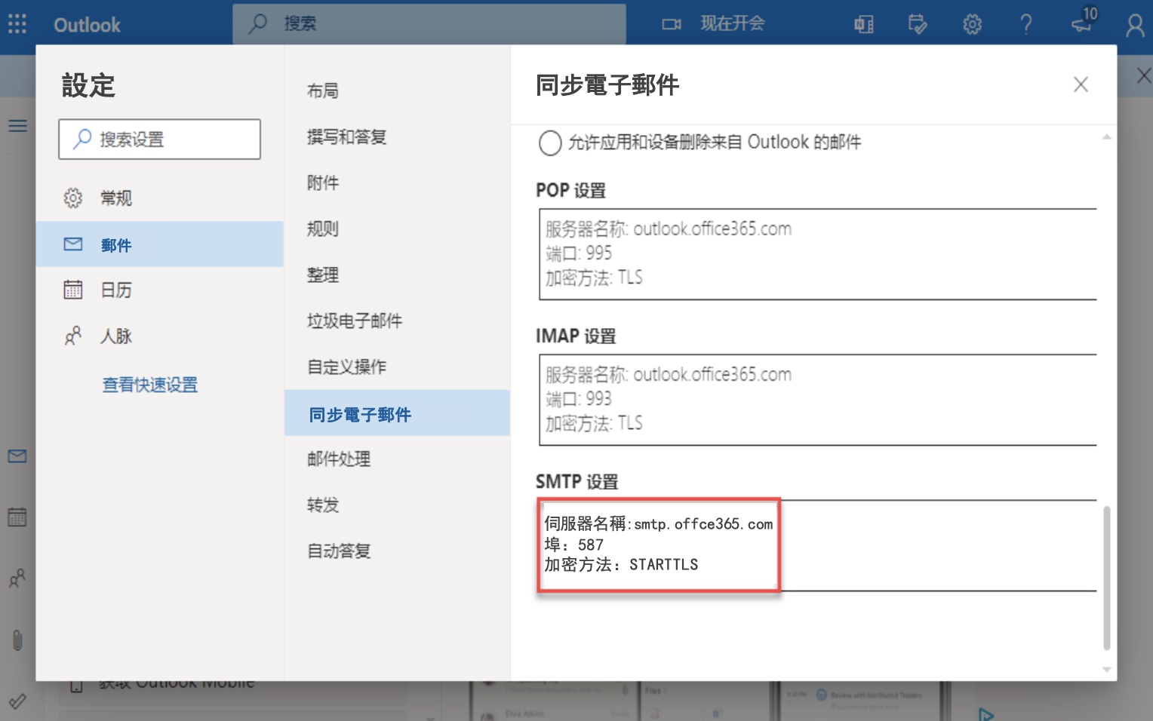
Task: Click the search magnifier icon in top bar
Action: (x=258, y=23)
